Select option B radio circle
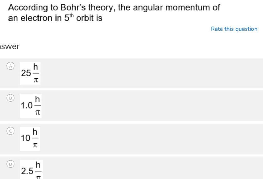Viewport: 263px width, 179px height. 11,98
